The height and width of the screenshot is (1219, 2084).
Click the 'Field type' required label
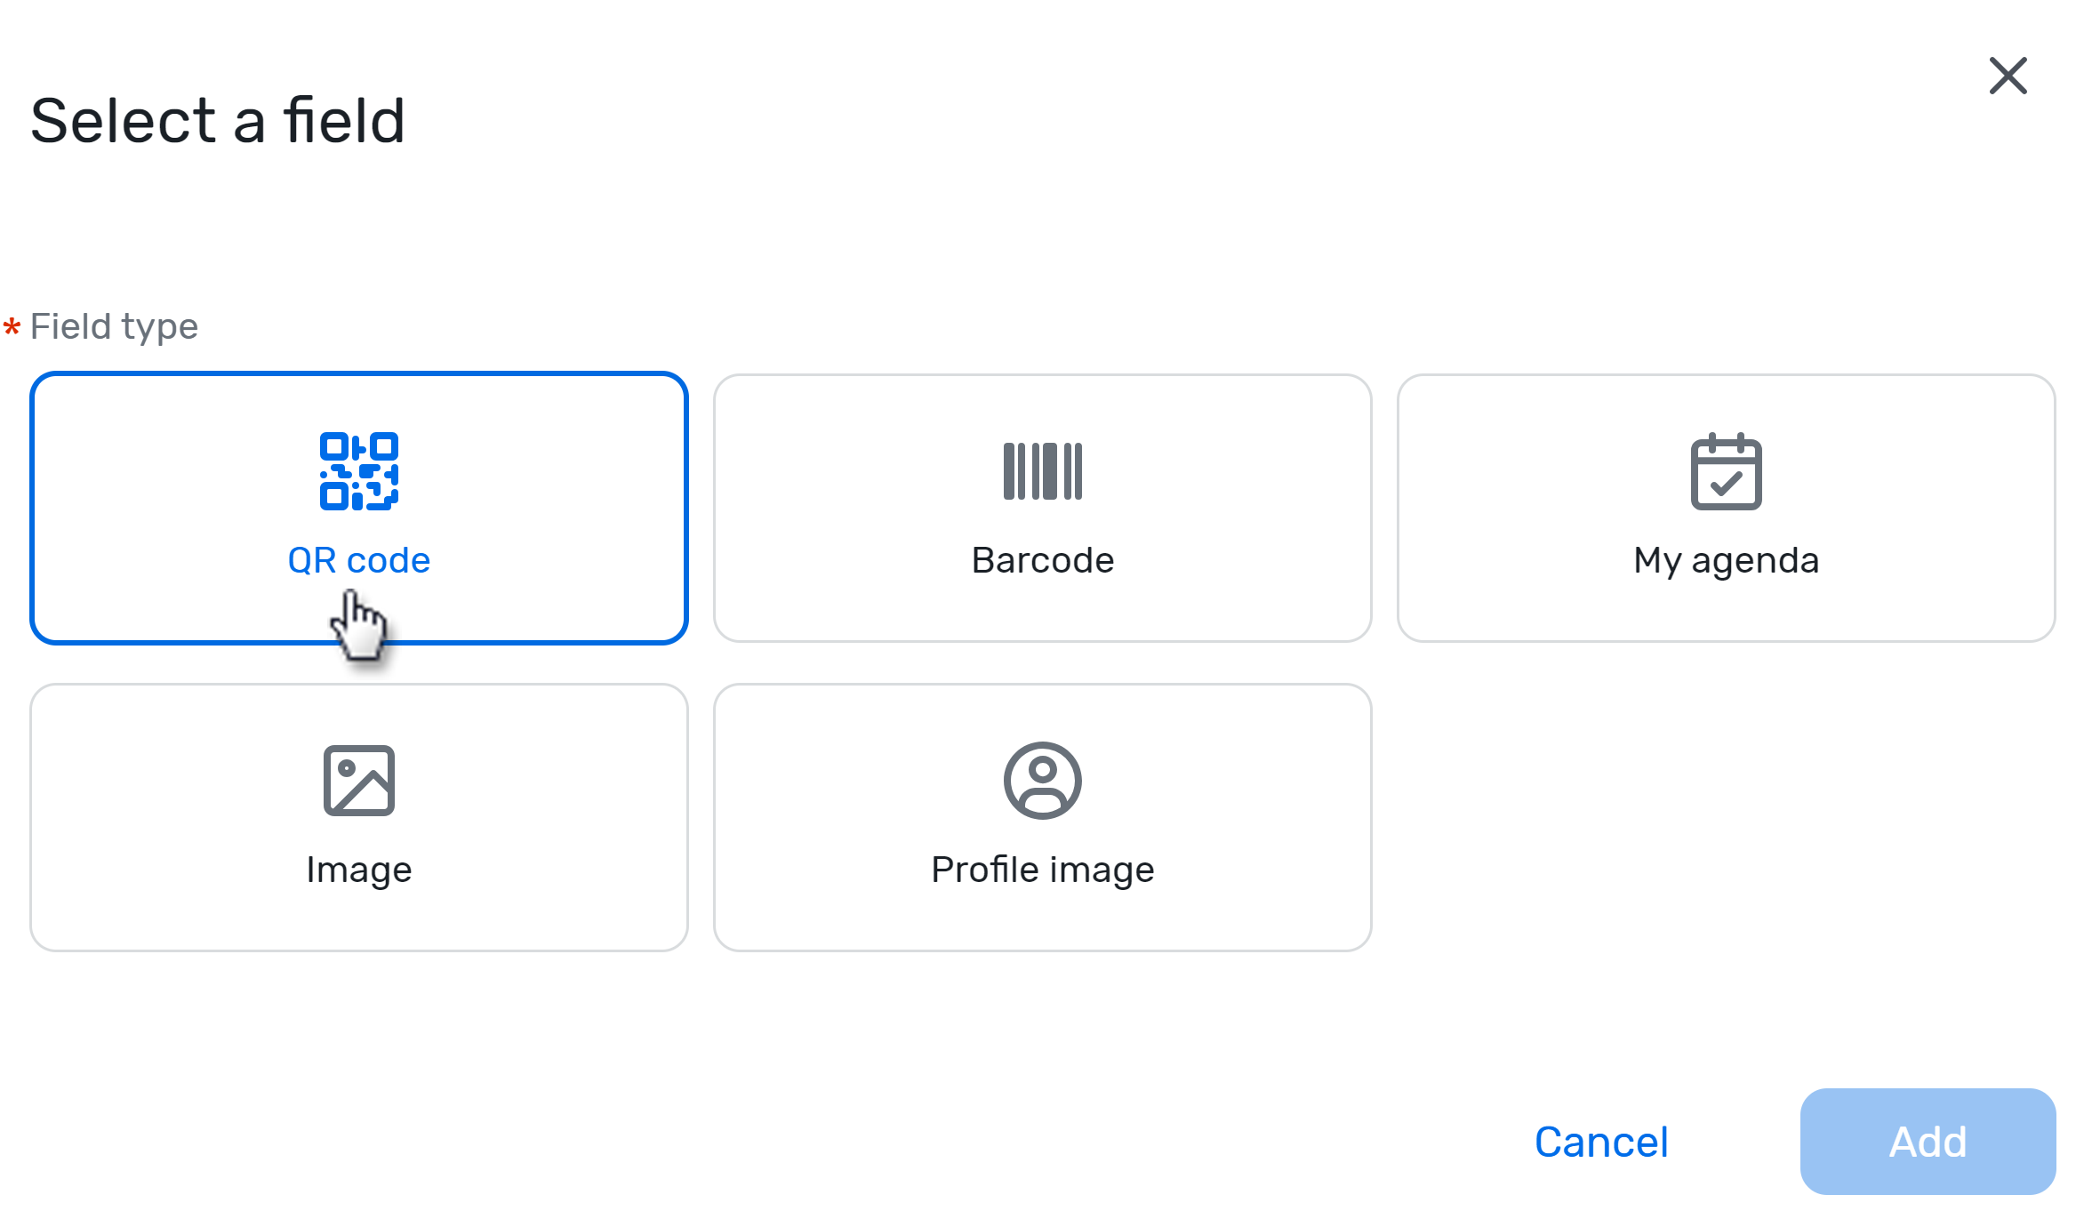pos(114,326)
